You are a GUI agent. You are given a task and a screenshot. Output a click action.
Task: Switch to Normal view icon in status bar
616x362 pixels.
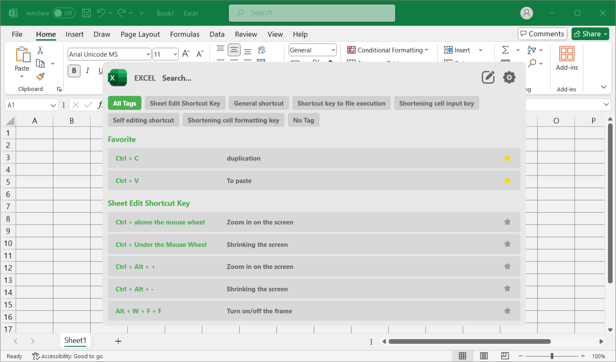463,356
